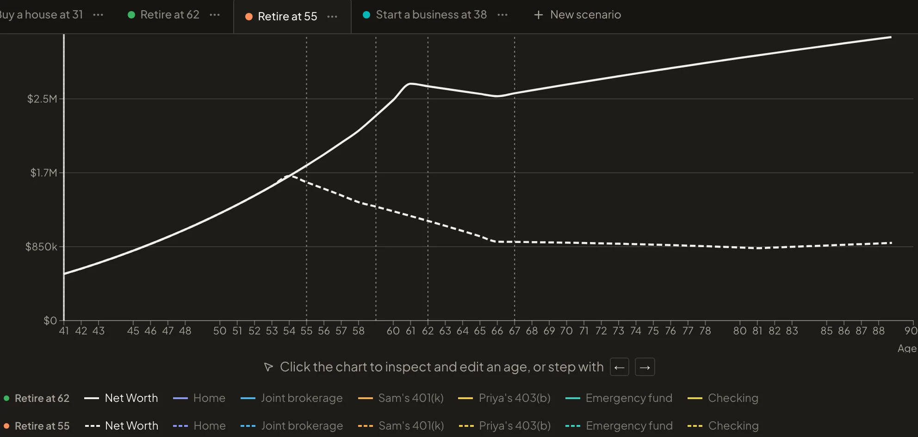
Task: Toggle Sam's 401(k) dashed line series
Action: tap(401, 426)
